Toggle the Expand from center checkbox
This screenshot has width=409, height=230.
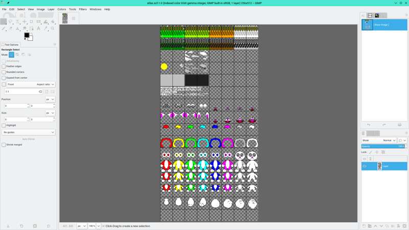click(x=4, y=78)
